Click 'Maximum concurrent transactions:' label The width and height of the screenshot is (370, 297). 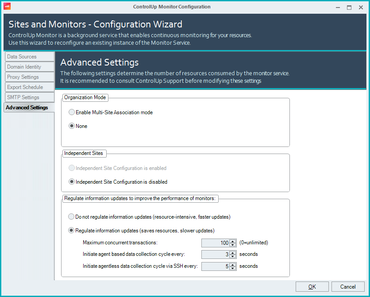click(x=120, y=243)
